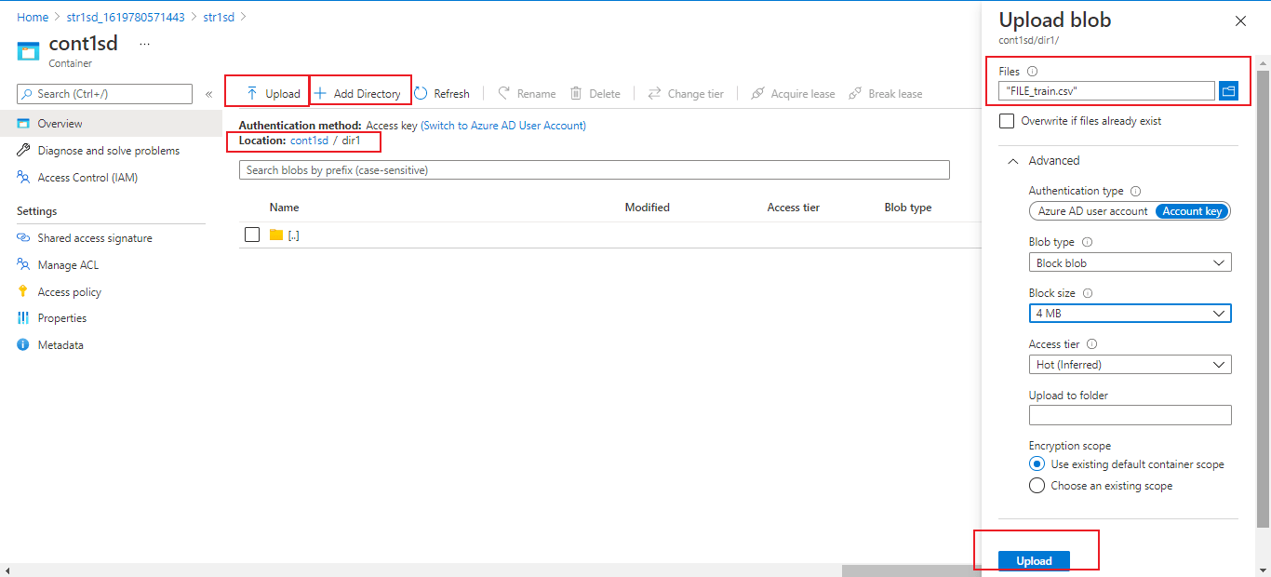The height and width of the screenshot is (577, 1271).
Task: Click info icon beside Blob type
Action: tap(1088, 242)
